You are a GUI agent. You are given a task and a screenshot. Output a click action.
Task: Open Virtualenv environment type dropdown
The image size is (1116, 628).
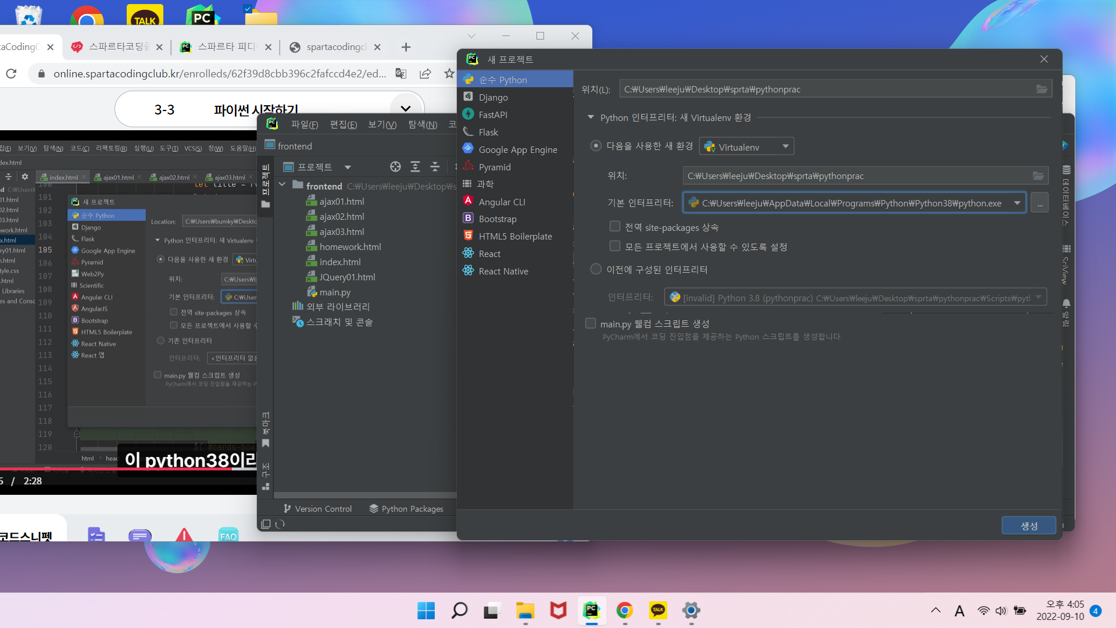[747, 147]
